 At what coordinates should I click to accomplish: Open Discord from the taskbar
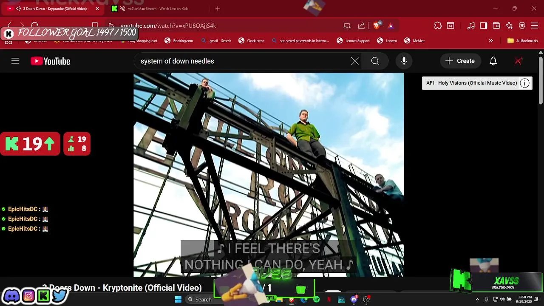[354, 300]
